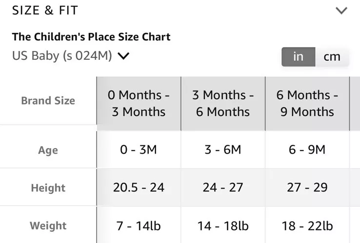The image size is (360, 243).
Task: Click The Children's Place Size Chart title
Action: coord(91,37)
